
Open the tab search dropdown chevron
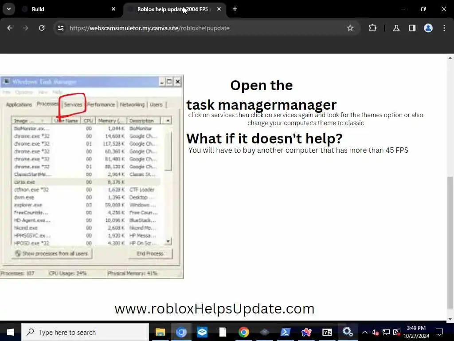click(x=9, y=9)
